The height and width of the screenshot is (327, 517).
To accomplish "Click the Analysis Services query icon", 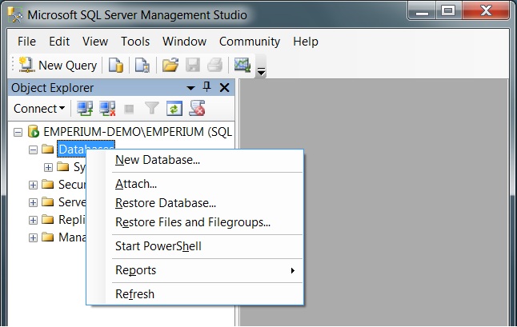I will click(142, 66).
